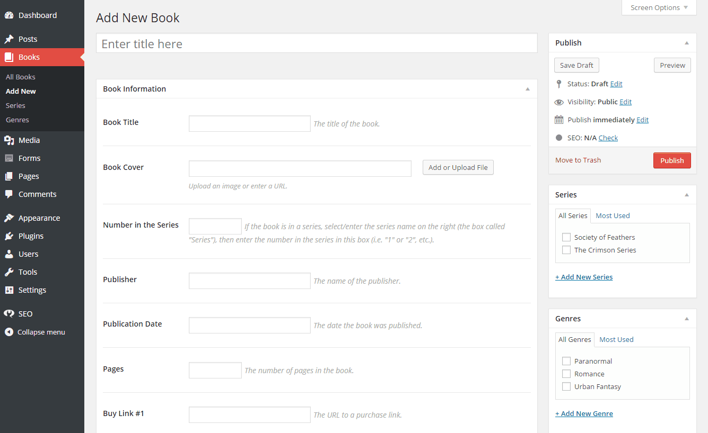Click the Users person icon

[9, 254]
